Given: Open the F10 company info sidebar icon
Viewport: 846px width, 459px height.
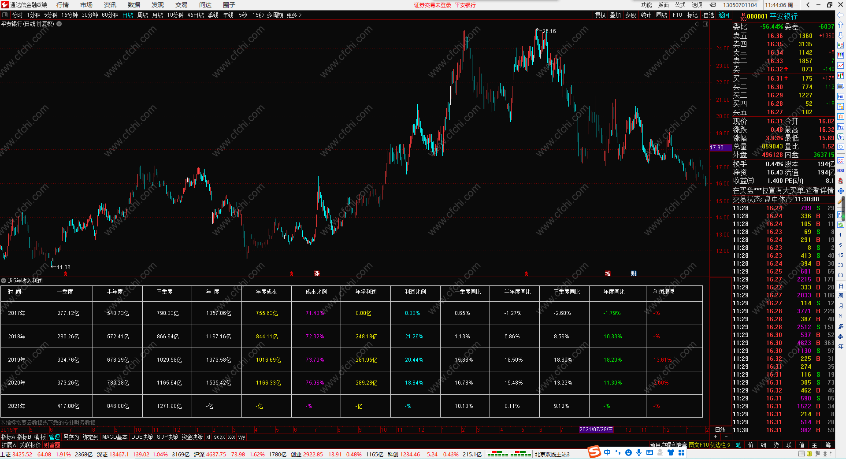Looking at the screenshot, I should [x=841, y=96].
